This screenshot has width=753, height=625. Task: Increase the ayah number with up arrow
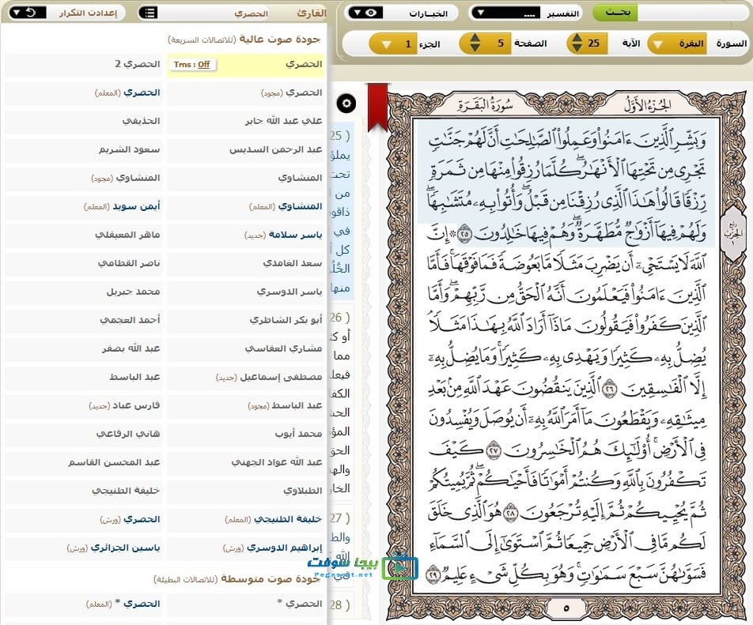click(577, 38)
